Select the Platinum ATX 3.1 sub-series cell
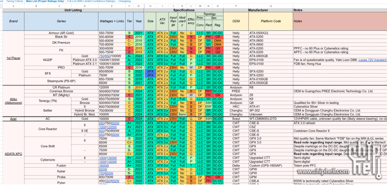This screenshot has width=387, height=185. [85, 64]
